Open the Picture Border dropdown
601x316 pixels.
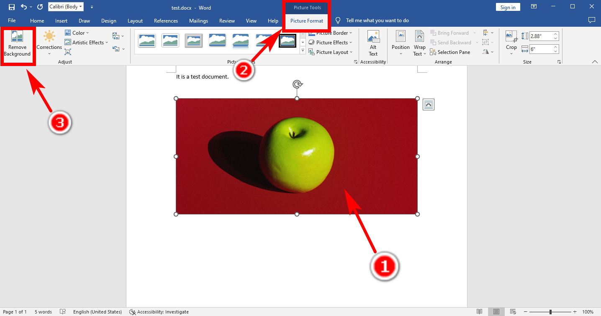tap(331, 33)
